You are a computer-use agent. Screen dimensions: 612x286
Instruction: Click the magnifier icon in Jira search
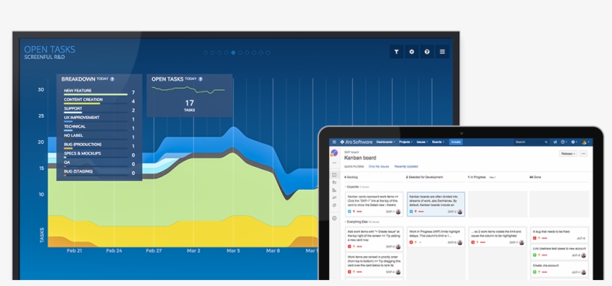(546, 142)
